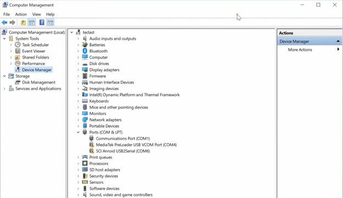The height and width of the screenshot is (198, 343).
Task: Click the Task Scheduler clock icon
Action: point(18,45)
